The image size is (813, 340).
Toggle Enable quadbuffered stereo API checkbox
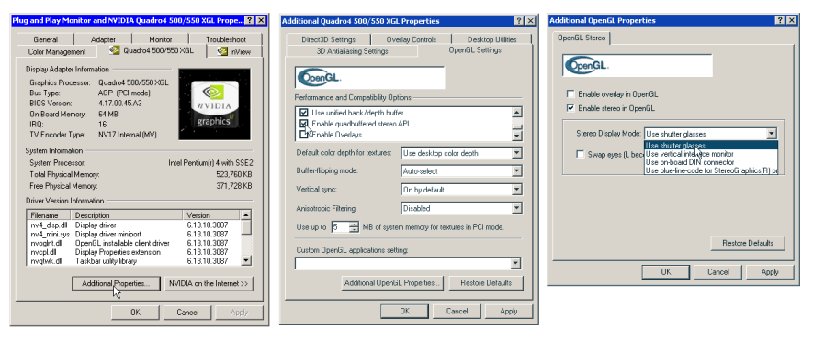click(x=304, y=123)
